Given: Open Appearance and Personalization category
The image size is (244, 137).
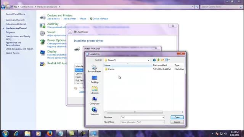Looking at the screenshot, I should [x=13, y=44].
